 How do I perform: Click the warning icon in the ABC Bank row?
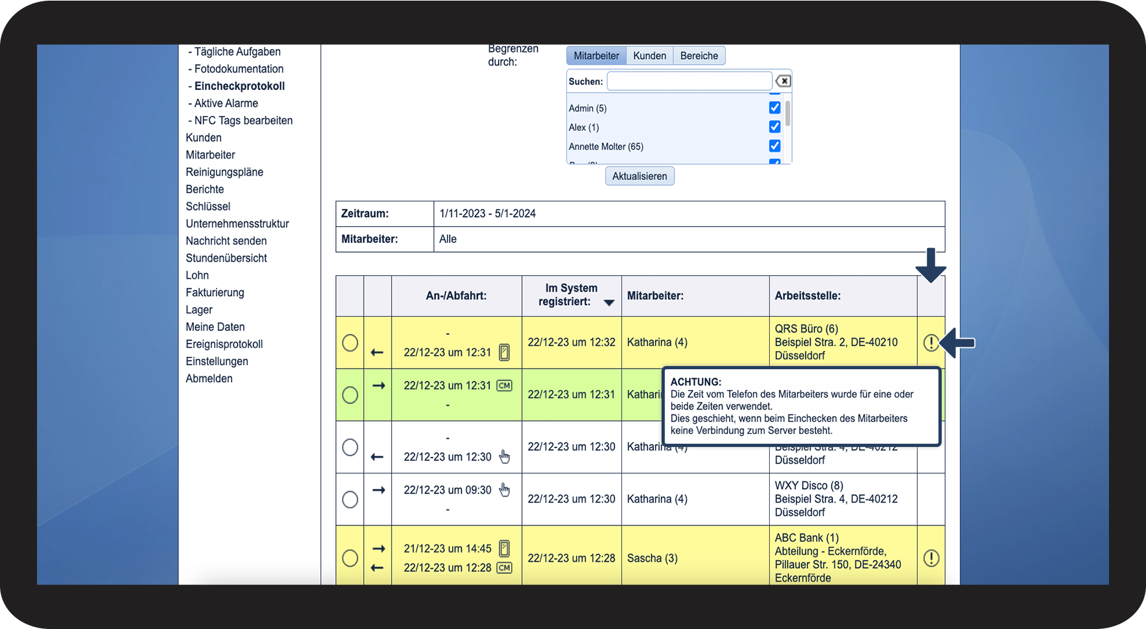[x=931, y=558]
